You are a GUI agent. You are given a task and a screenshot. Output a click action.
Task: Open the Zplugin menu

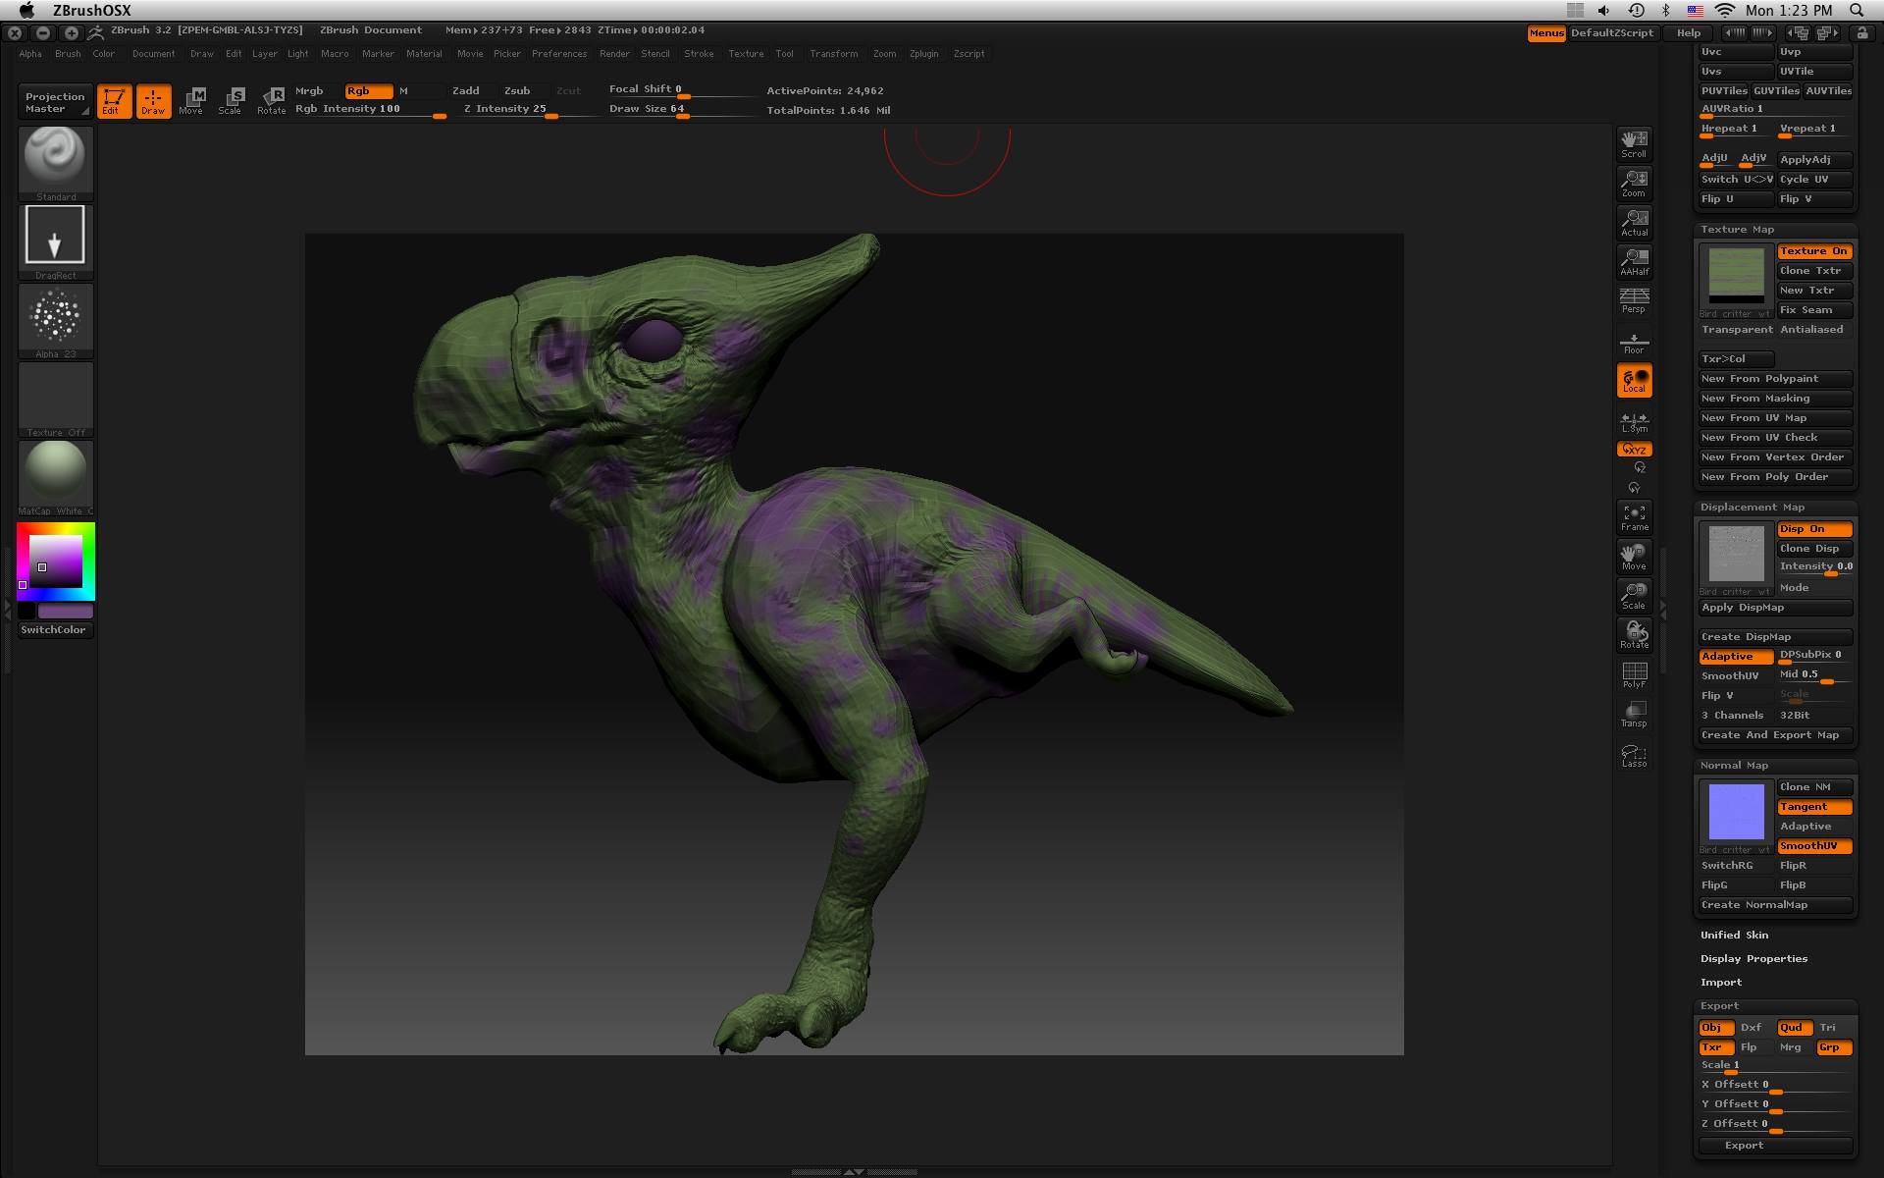pos(923,54)
